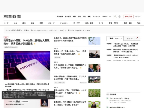The width and height of the screenshot is (144, 108).
Task: Open the 速報 header link
Action: tap(74, 16)
